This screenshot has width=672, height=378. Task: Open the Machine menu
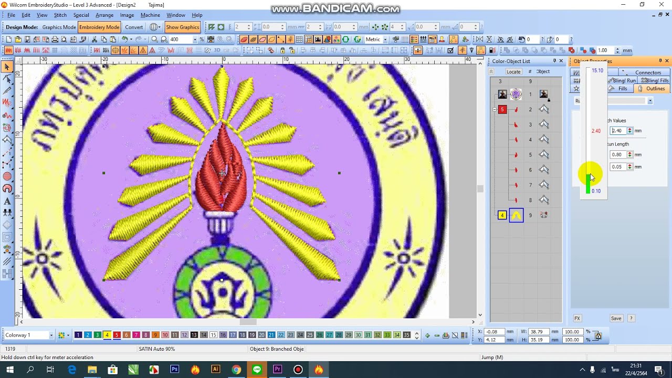click(150, 15)
